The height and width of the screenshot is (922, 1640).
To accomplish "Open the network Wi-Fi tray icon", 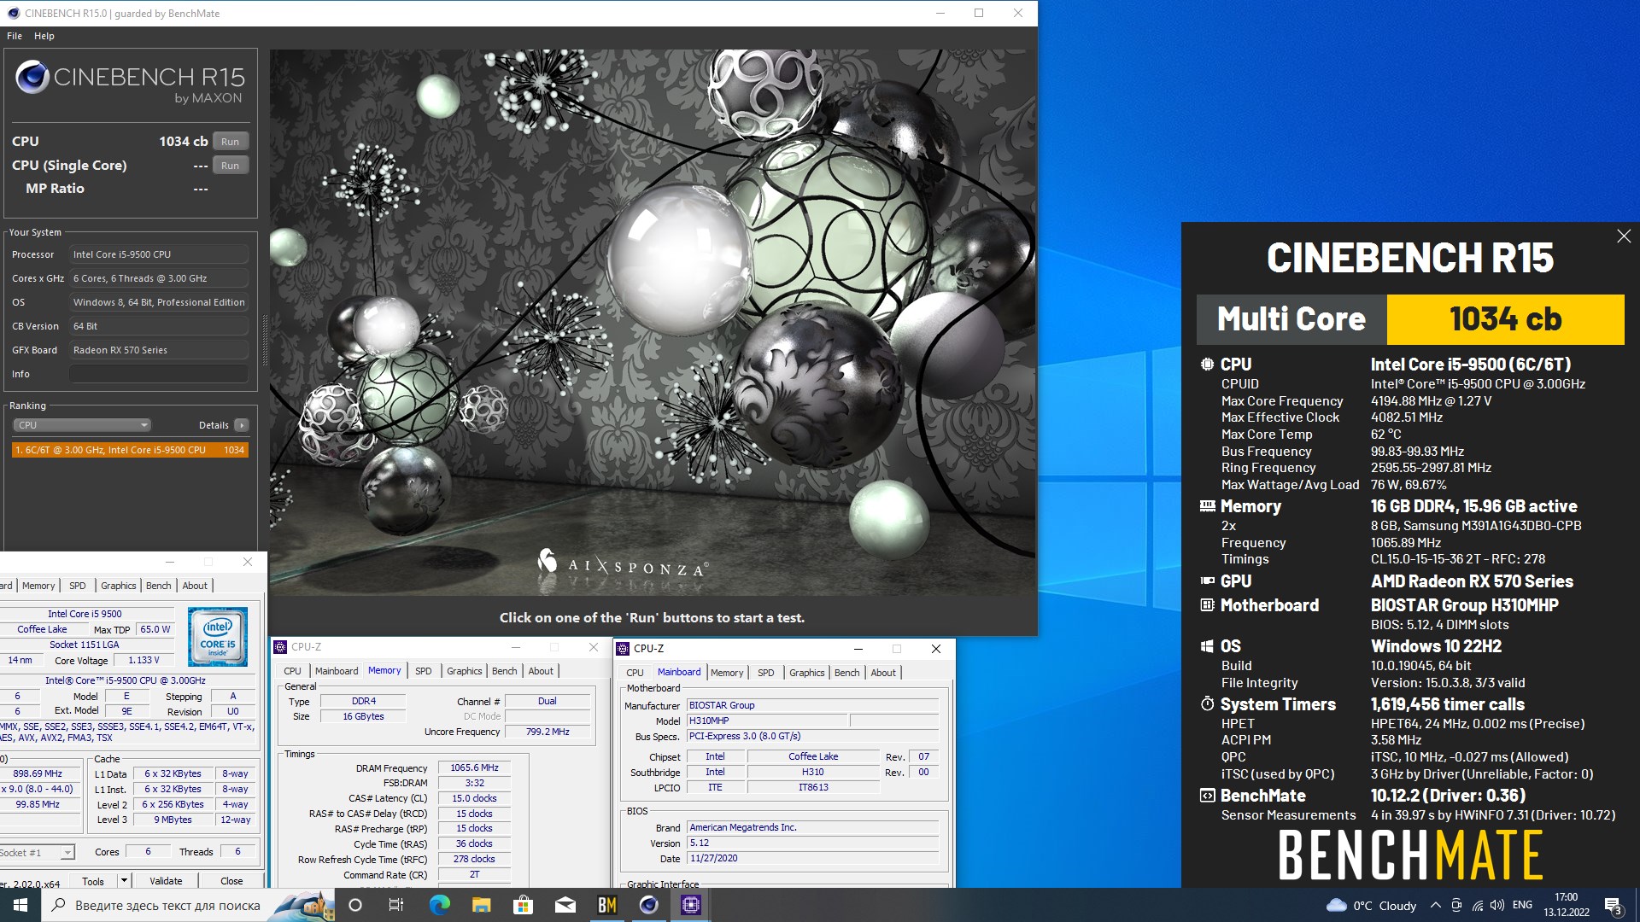I will 1477,906.
